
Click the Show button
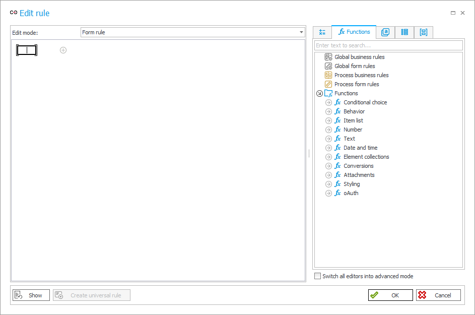click(31, 295)
